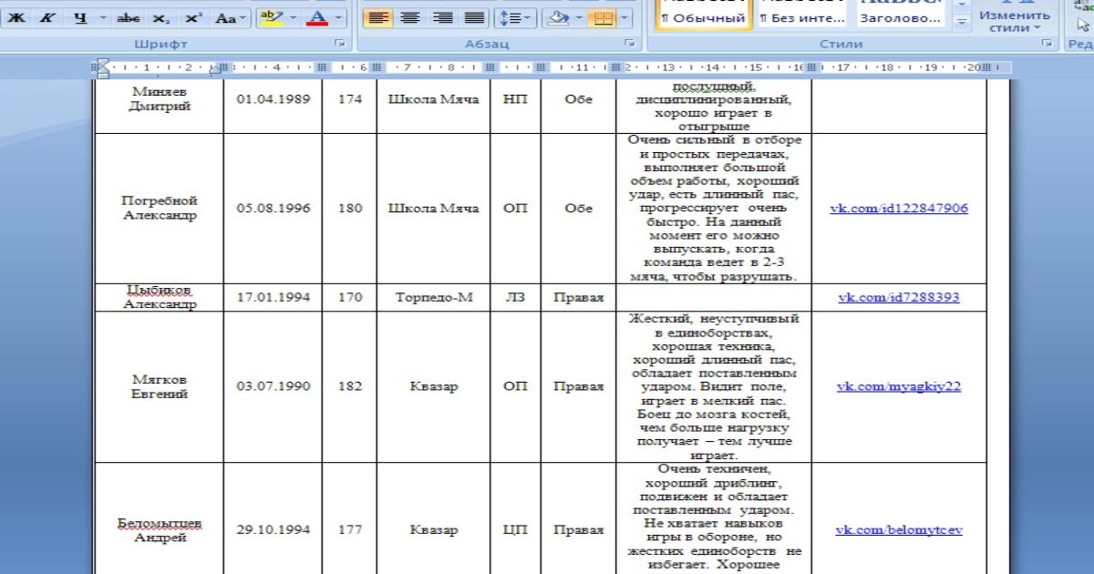This screenshot has height=574, width=1094.
Task: Open the vk.com/myagkiy22 link
Action: pyautogui.click(x=898, y=386)
